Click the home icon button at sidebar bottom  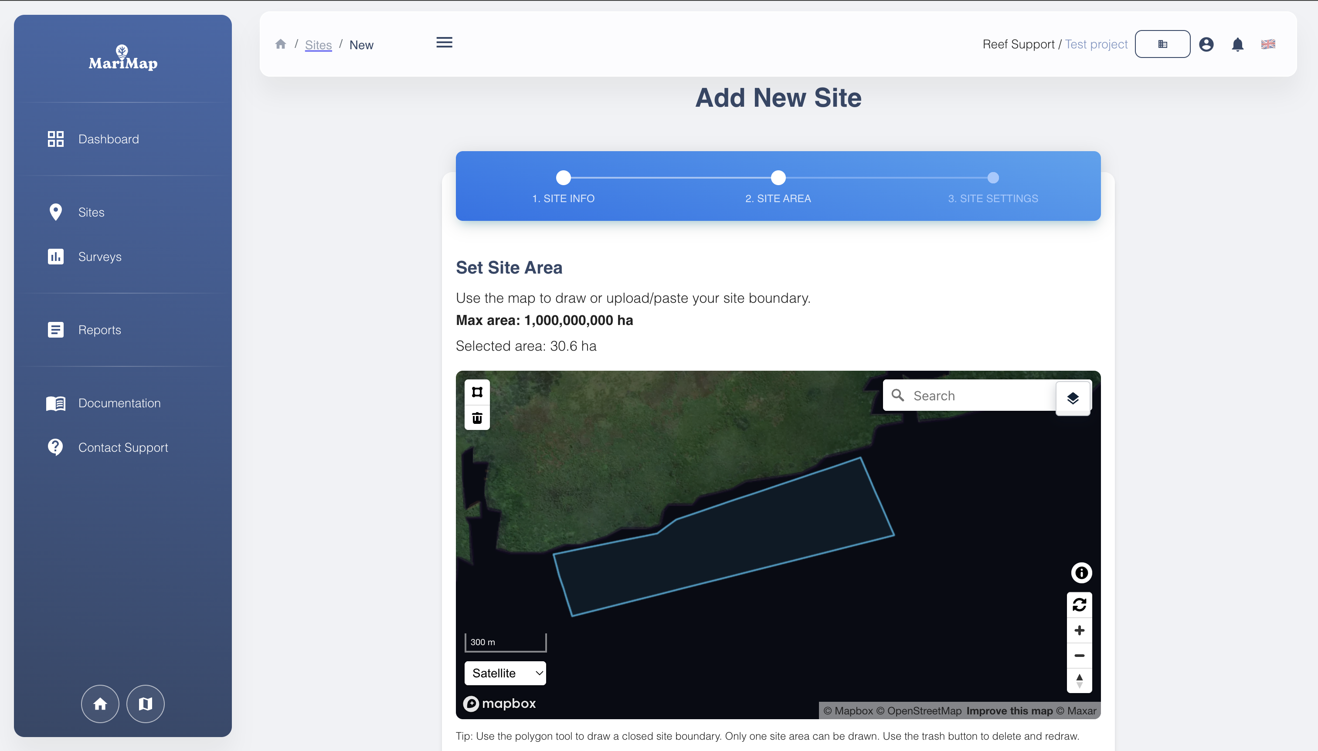100,704
